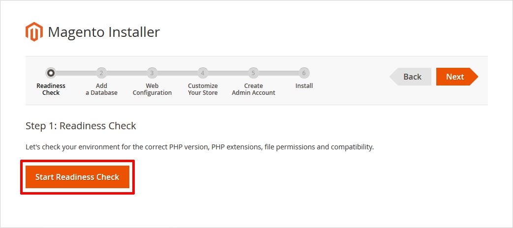
Task: Click step 6 numbered circle
Action: point(304,73)
